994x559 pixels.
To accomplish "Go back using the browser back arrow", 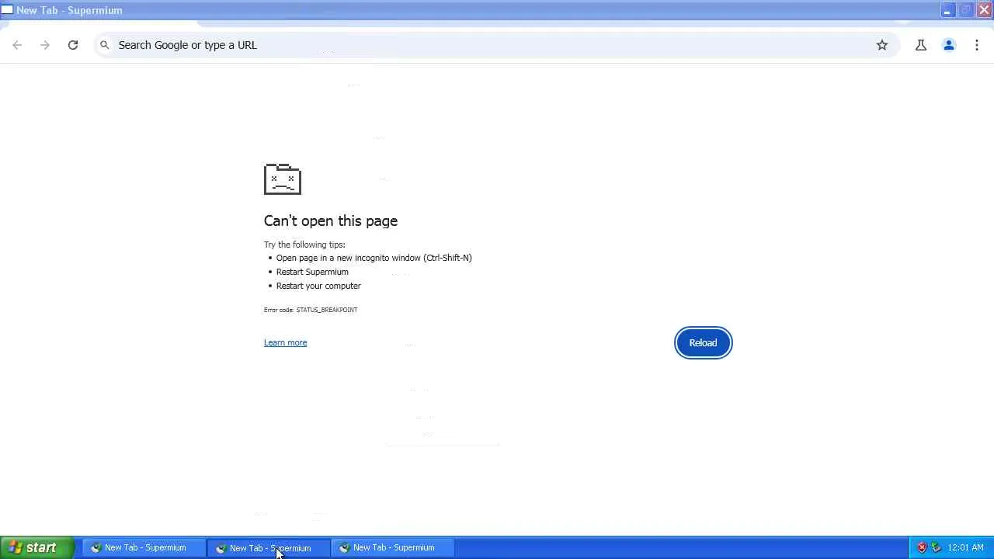I will [17, 45].
